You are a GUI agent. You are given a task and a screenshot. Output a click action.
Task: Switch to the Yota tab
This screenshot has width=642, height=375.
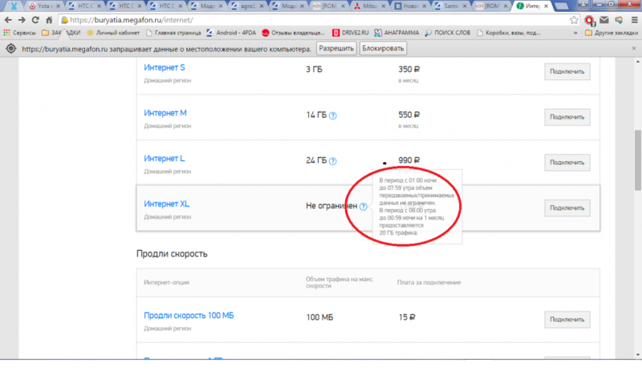43,6
